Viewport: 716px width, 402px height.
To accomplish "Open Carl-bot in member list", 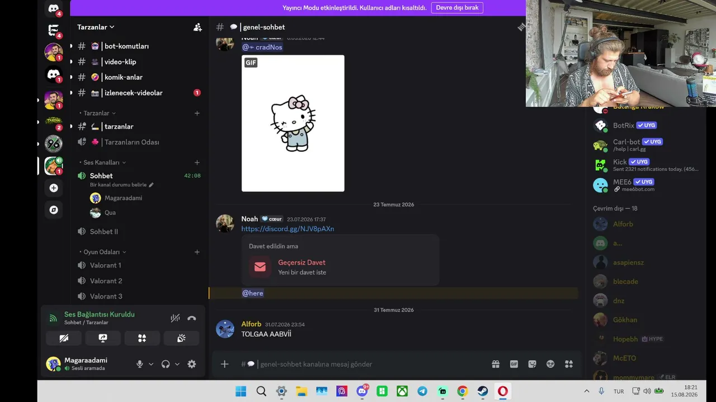I will pyautogui.click(x=646, y=145).
